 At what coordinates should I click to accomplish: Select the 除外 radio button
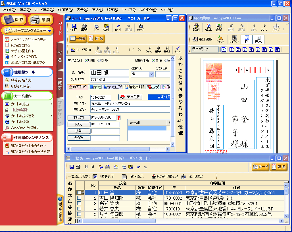pos(99,60)
